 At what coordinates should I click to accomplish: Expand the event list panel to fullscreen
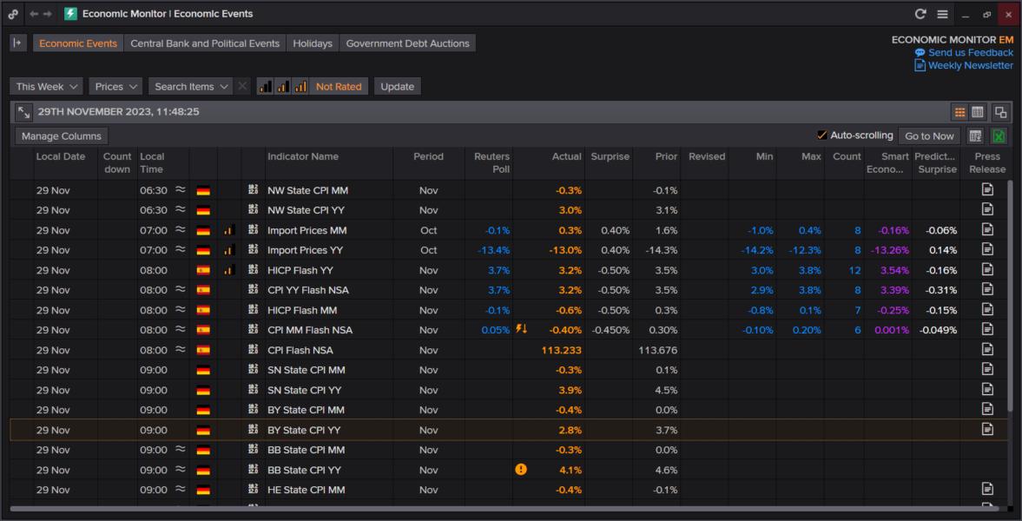(23, 112)
